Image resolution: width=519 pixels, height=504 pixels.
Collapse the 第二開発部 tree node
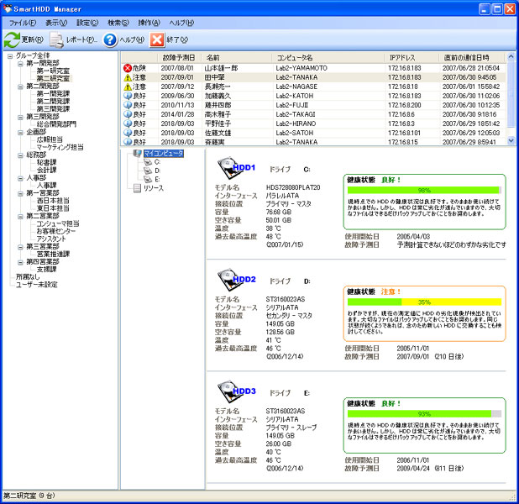point(20,87)
